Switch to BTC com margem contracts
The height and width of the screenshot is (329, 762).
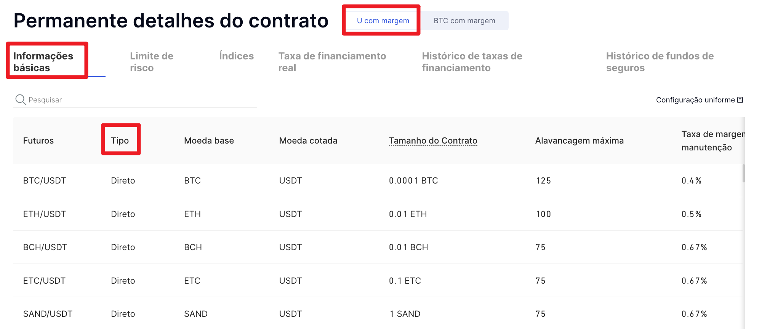[464, 21]
